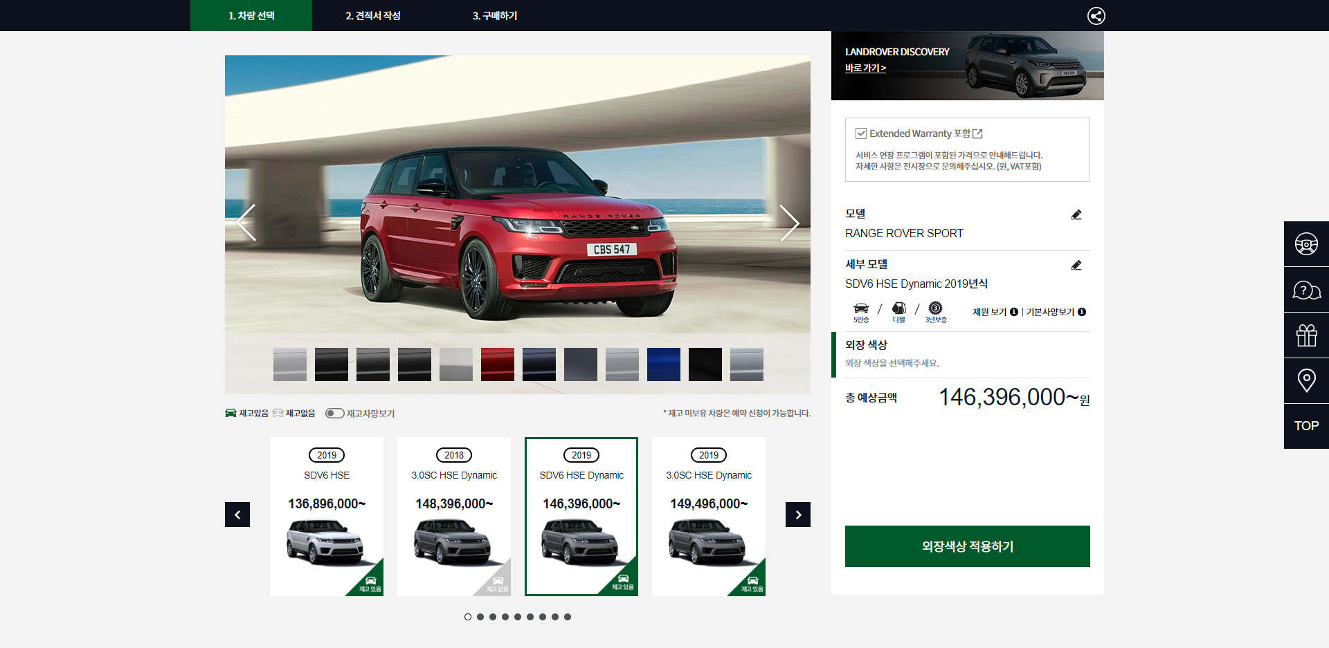Edit the 모델 selection with pencil icon

point(1076,215)
